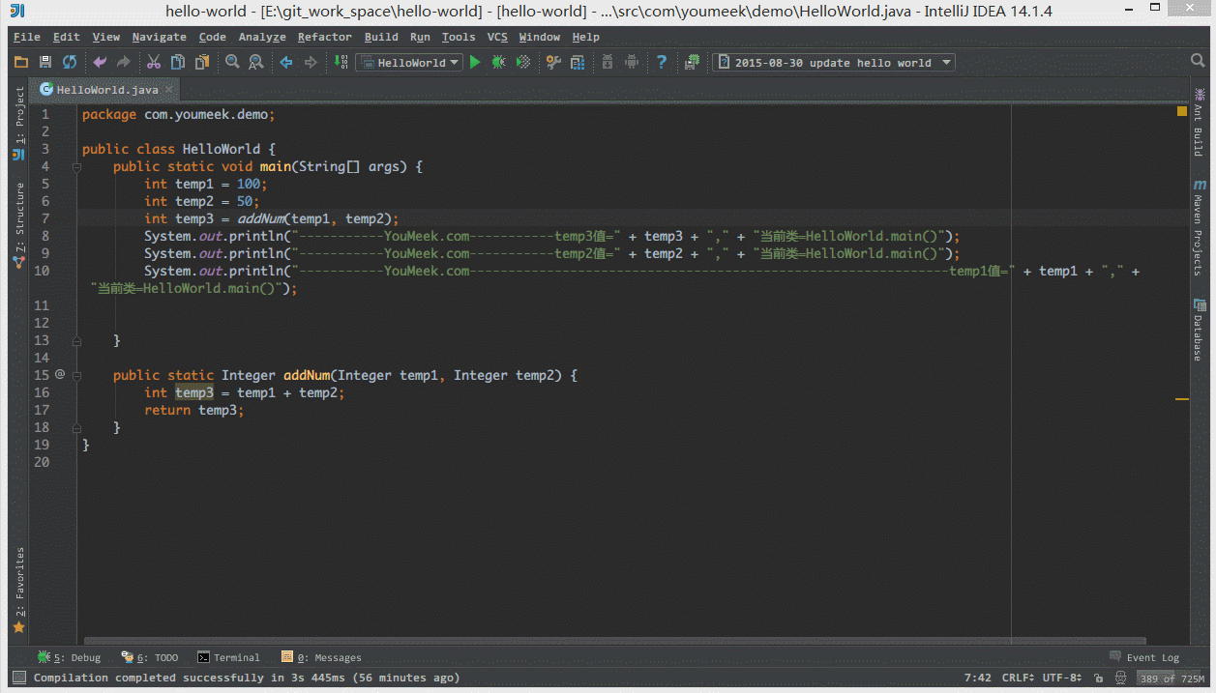Toggle line ending via the CRLF status indicator
This screenshot has height=693, width=1216.
1017,677
